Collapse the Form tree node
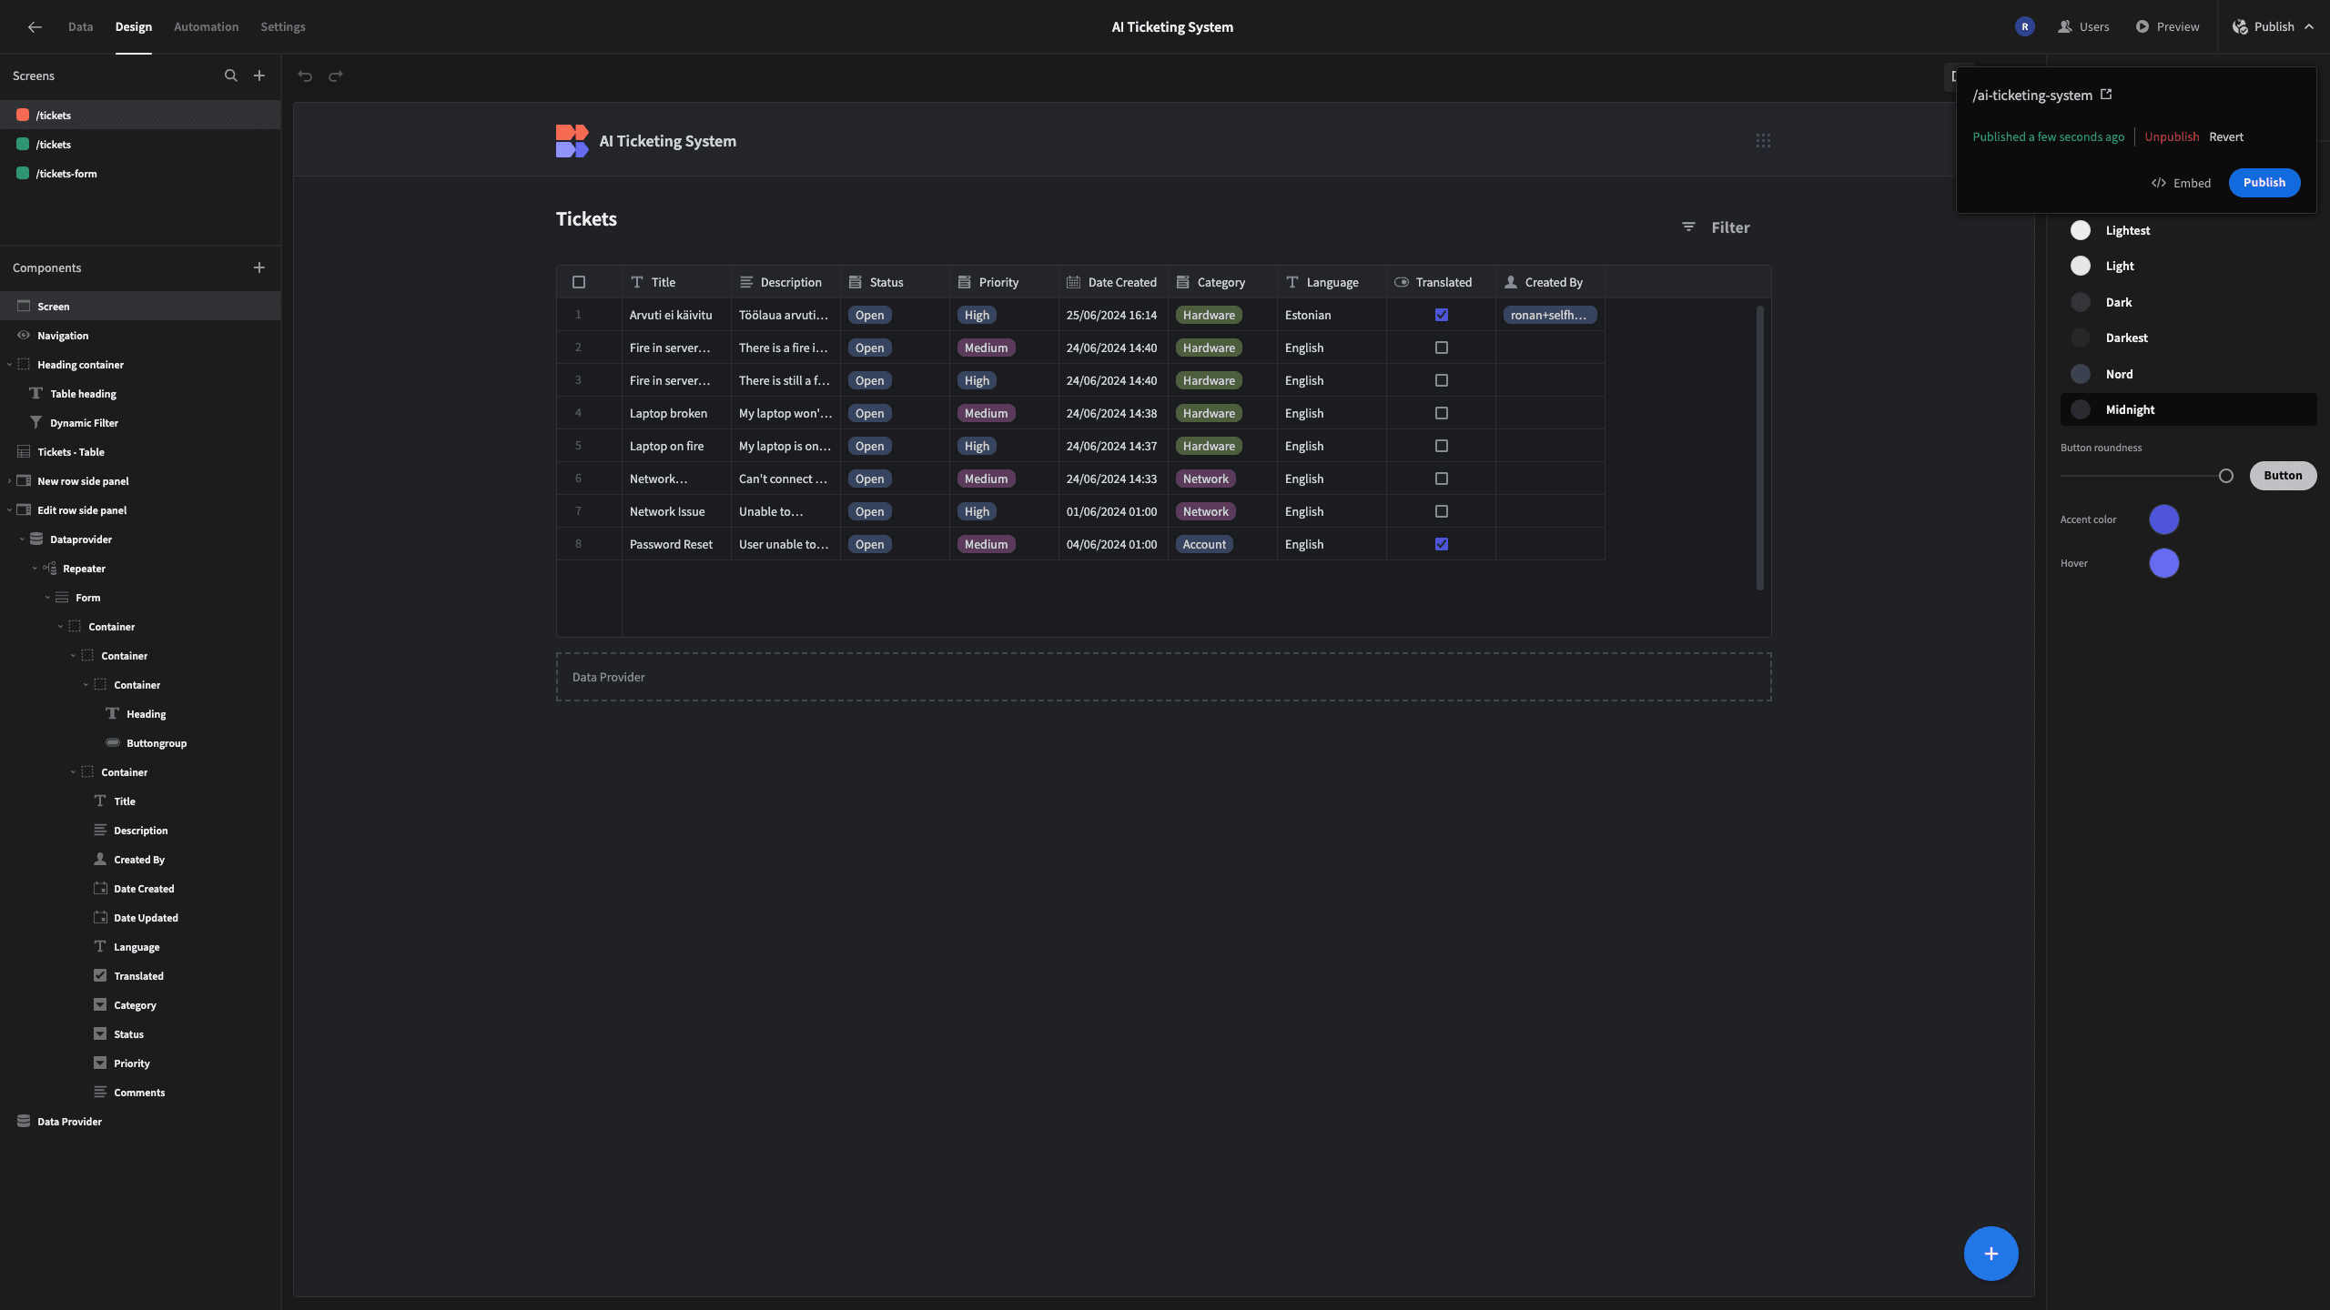This screenshot has width=2330, height=1310. tap(47, 598)
